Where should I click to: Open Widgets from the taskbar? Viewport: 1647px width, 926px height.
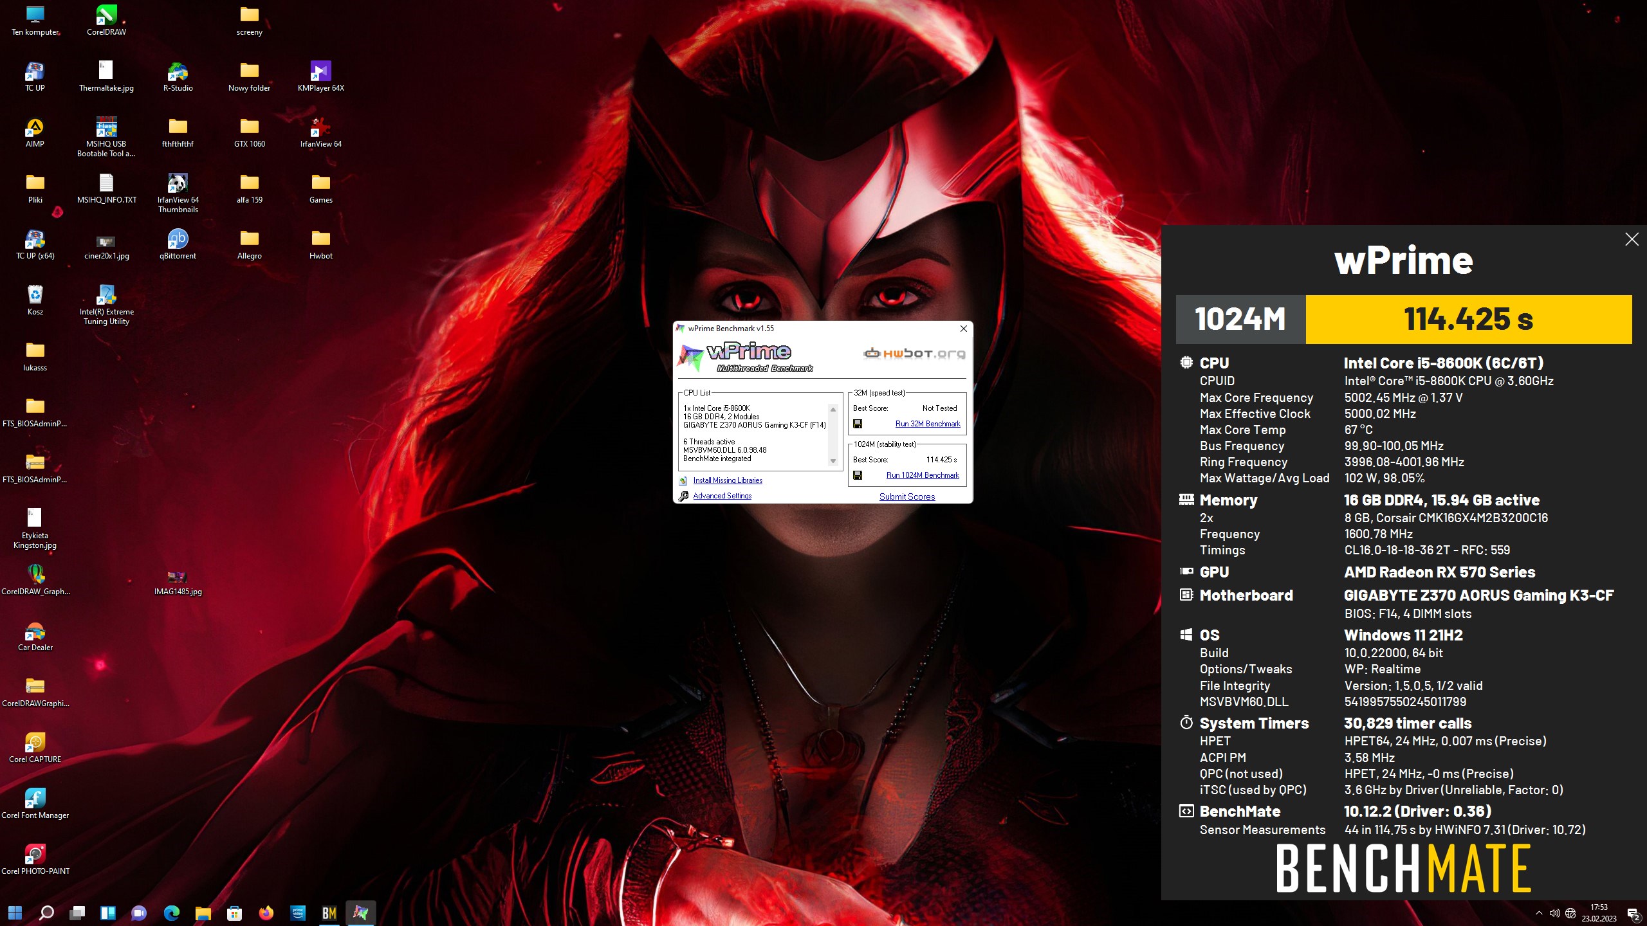click(x=108, y=912)
